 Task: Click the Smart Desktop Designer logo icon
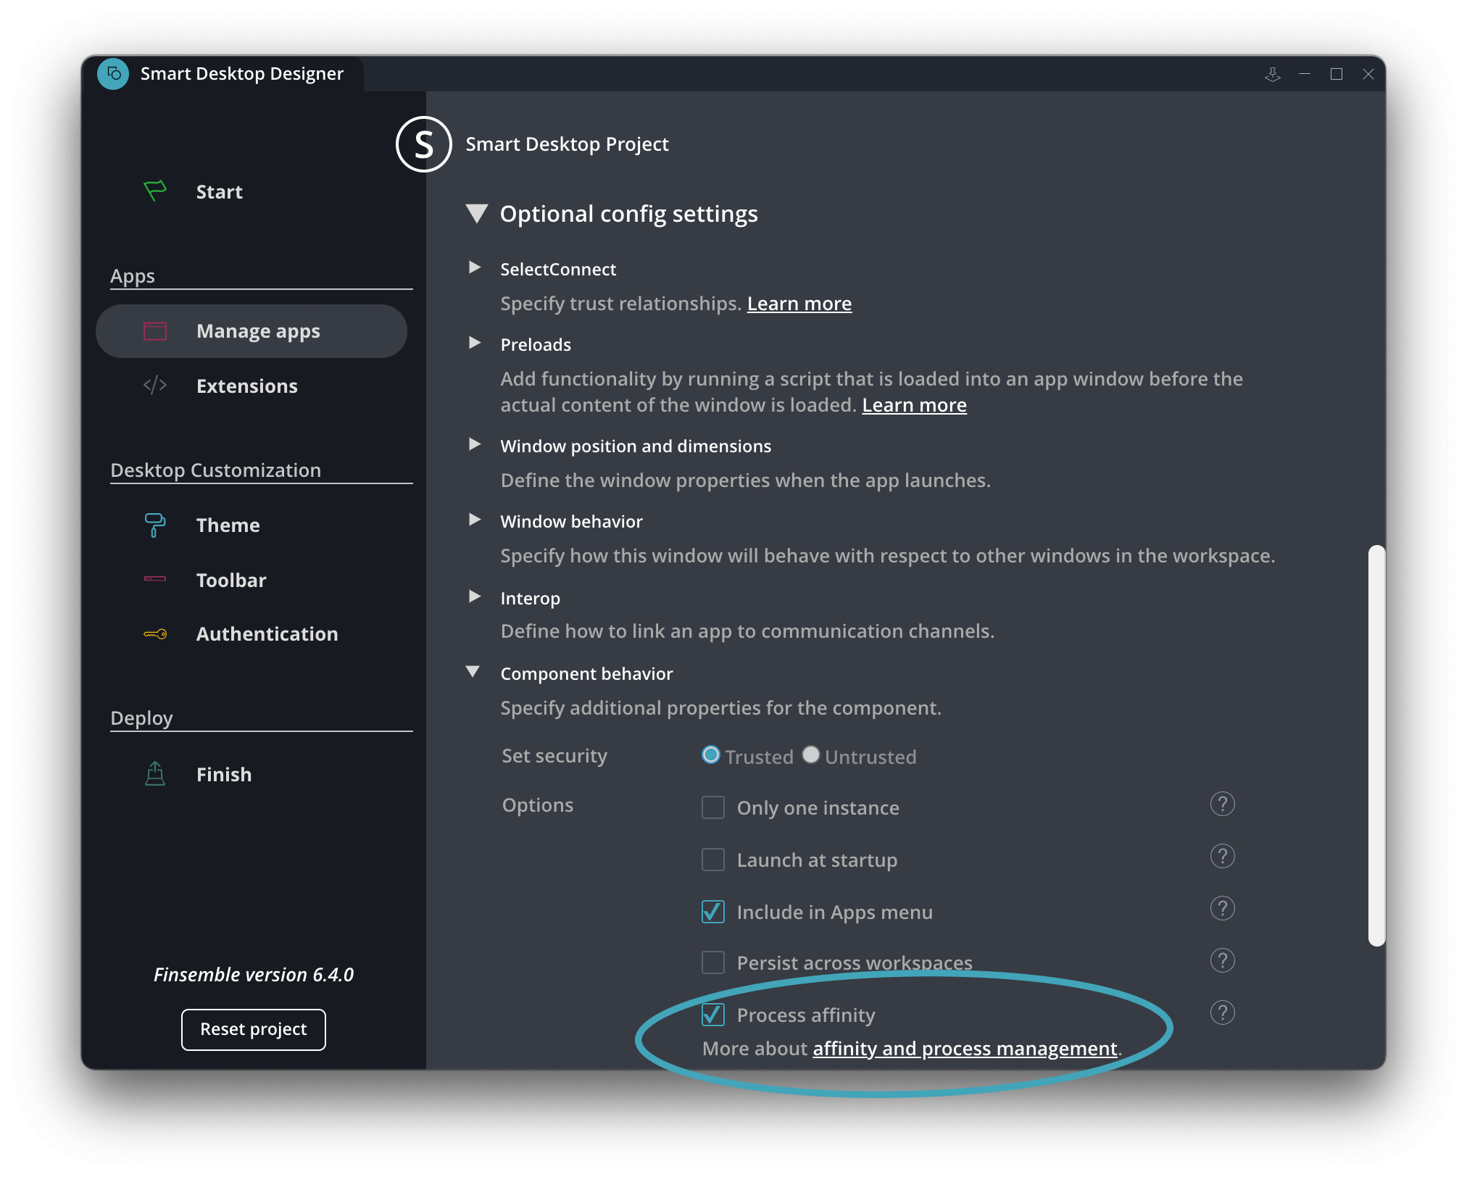click(113, 73)
